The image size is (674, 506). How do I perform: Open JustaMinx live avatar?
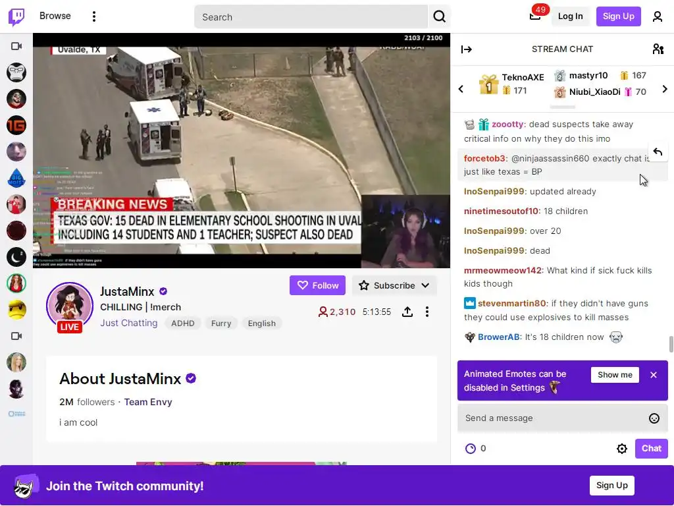(x=70, y=306)
